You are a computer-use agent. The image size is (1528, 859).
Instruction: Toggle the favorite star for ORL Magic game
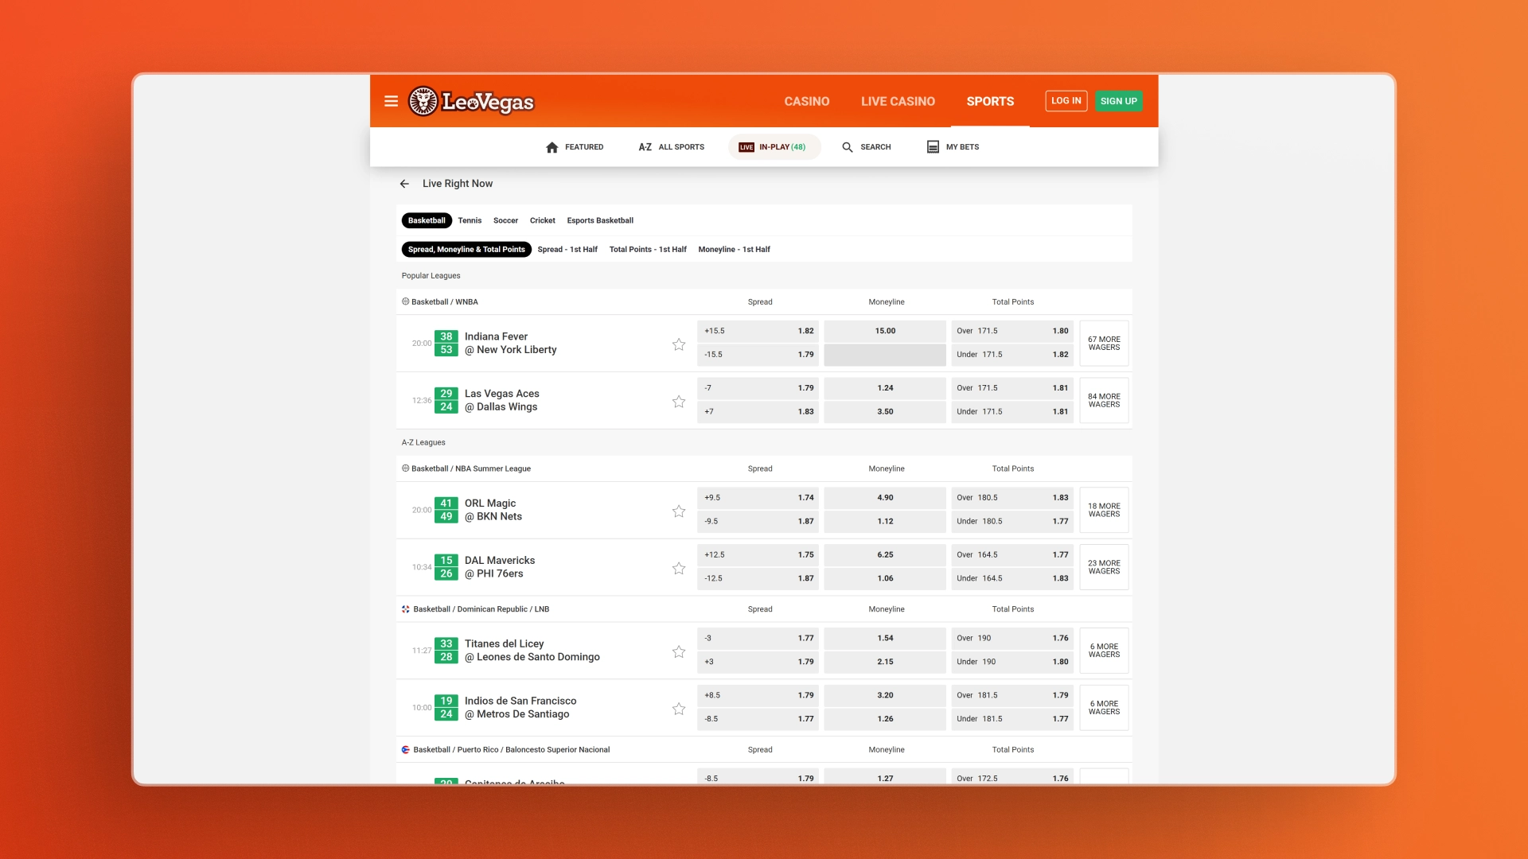pos(679,511)
